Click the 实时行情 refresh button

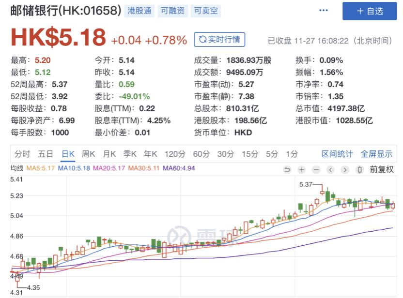point(219,40)
